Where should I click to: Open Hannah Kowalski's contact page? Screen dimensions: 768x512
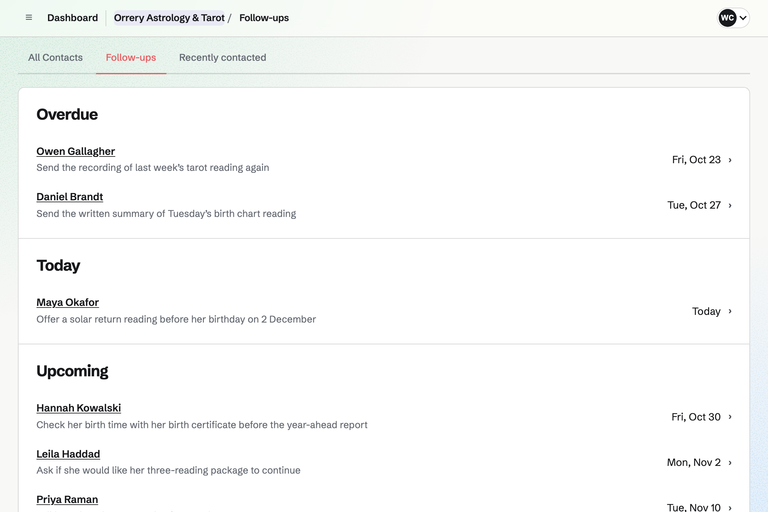pyautogui.click(x=79, y=408)
